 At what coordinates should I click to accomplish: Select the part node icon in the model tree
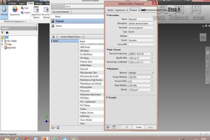(x=3, y=38)
